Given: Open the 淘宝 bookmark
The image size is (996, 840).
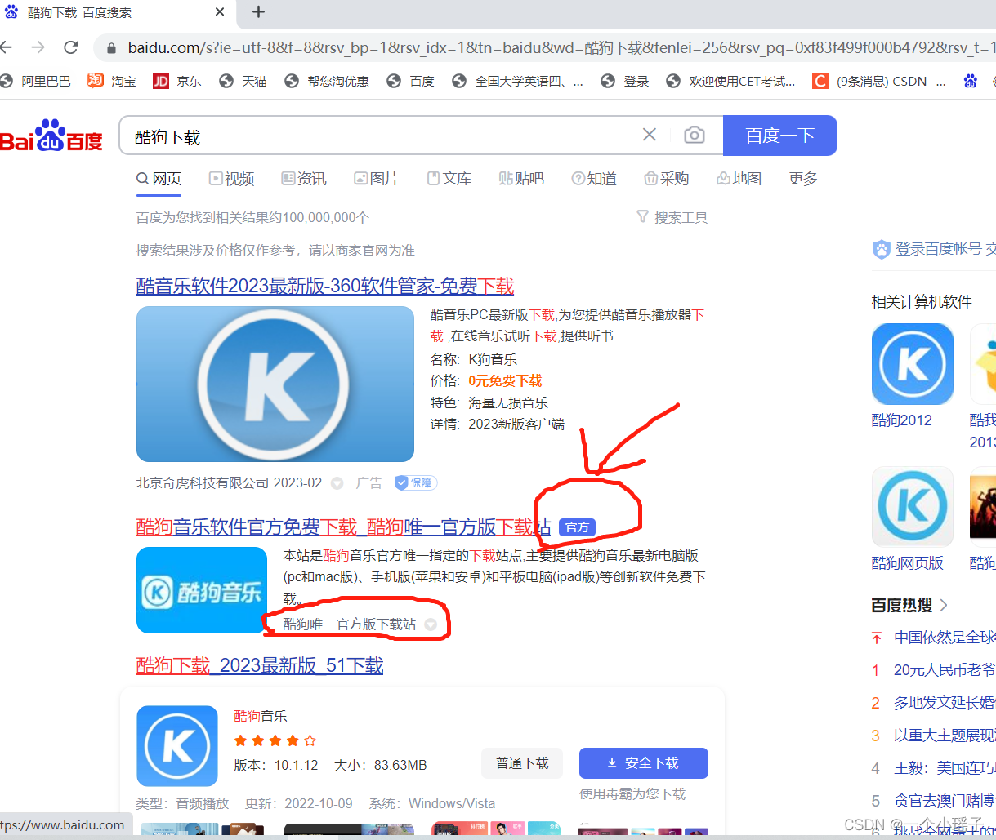Looking at the screenshot, I should 113,81.
